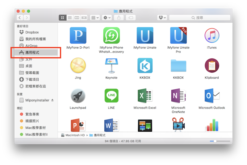Click the Share toolbar button

(119, 18)
